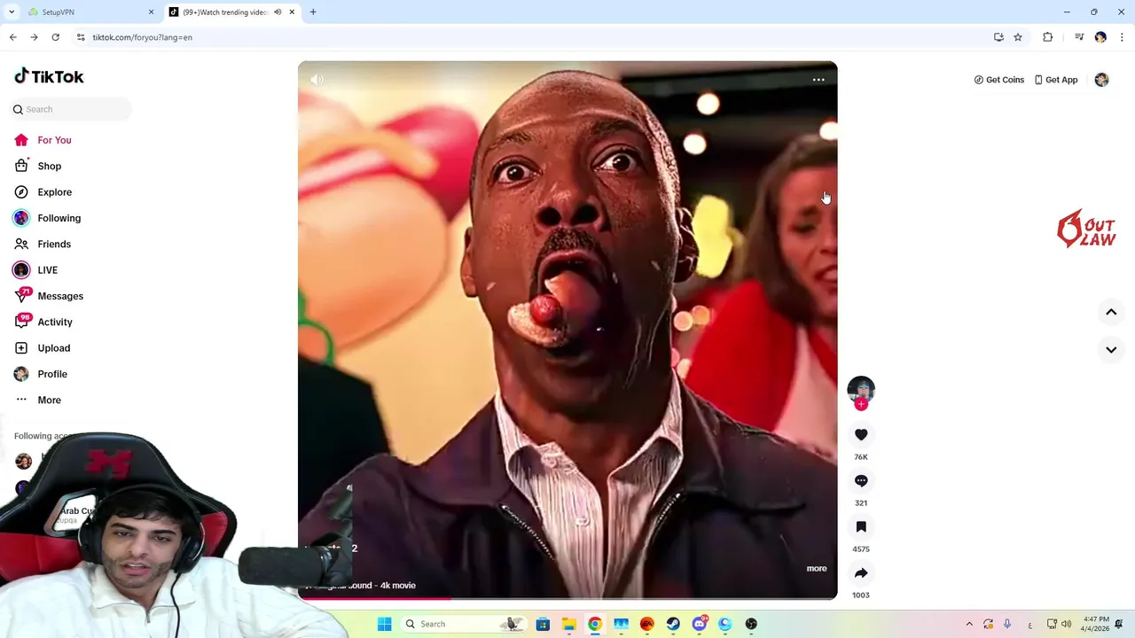Click Get App
1135x638 pixels.
[1056, 80]
